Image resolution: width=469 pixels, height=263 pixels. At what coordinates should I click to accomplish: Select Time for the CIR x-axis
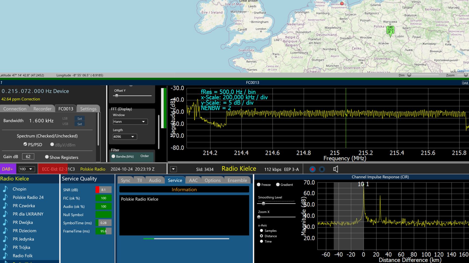point(261,241)
